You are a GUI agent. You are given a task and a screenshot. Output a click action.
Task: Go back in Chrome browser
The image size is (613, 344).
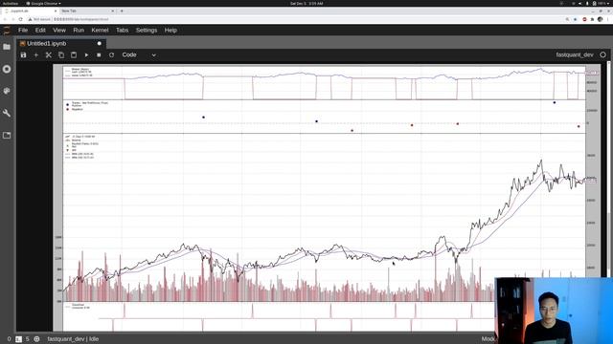click(x=5, y=19)
